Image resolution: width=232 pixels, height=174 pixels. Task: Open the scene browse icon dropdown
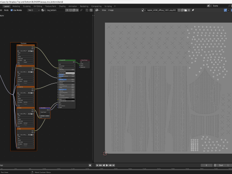209,6
